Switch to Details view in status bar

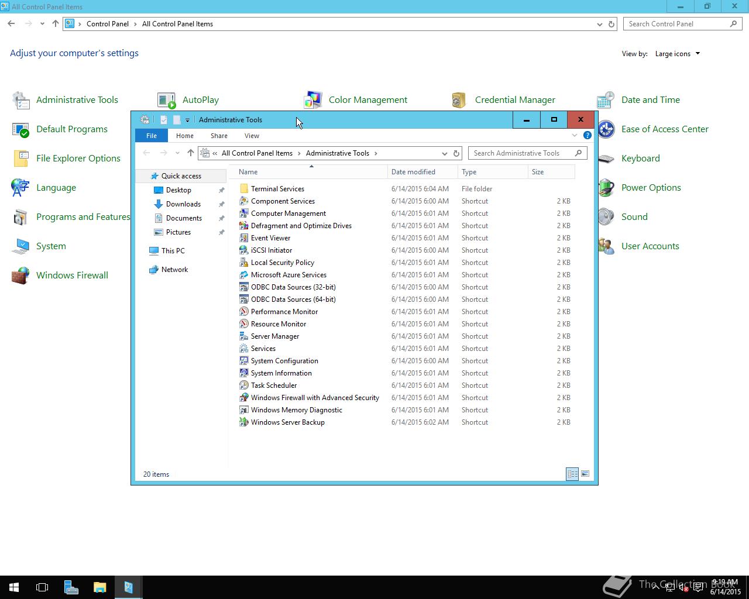[572, 474]
